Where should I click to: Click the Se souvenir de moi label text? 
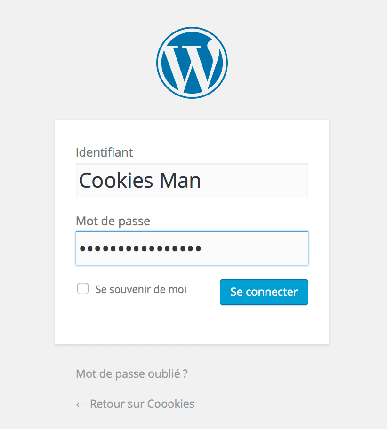[141, 289]
